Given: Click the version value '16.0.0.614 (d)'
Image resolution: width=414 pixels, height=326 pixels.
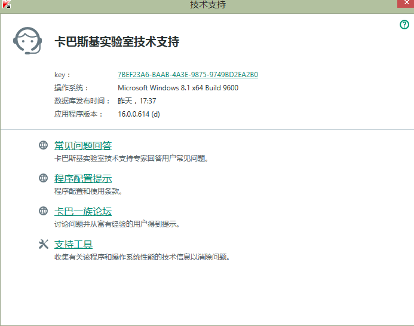Looking at the screenshot, I should pyautogui.click(x=139, y=114).
